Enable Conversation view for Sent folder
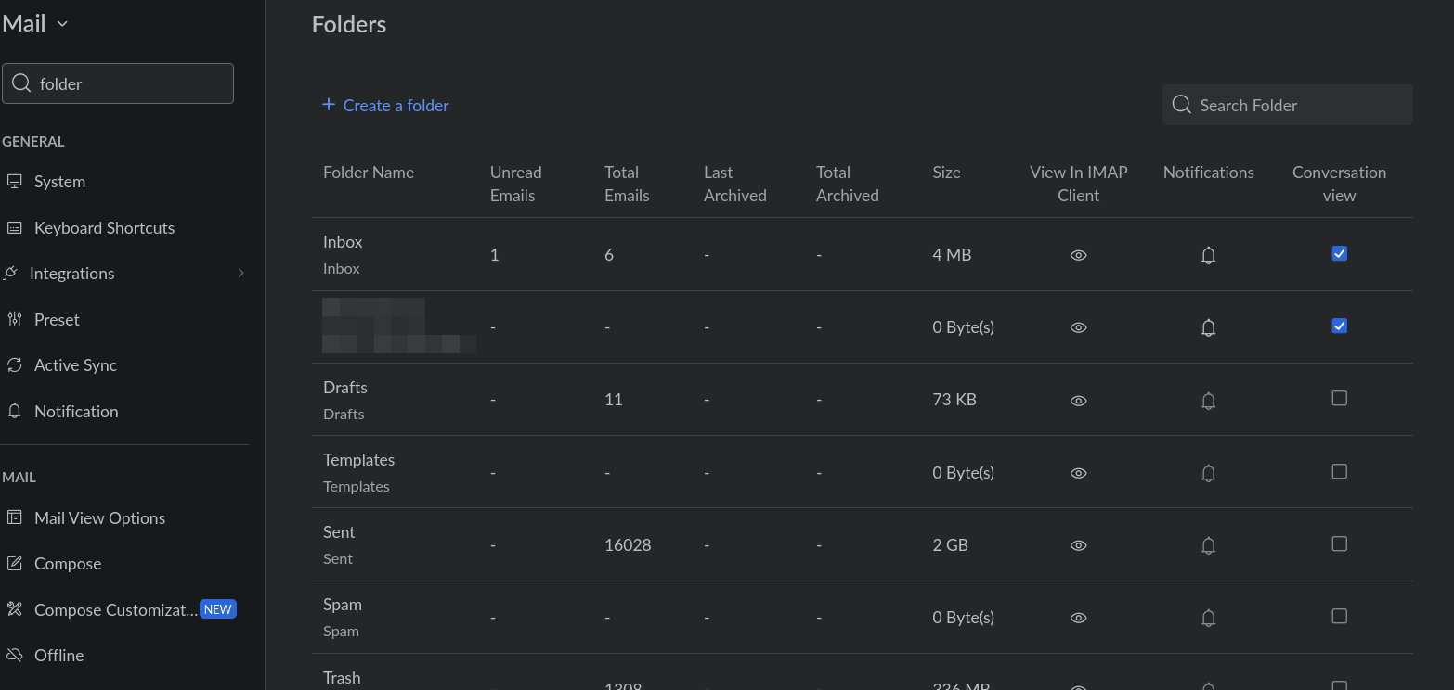Viewport: 1454px width, 690px height. (x=1339, y=543)
